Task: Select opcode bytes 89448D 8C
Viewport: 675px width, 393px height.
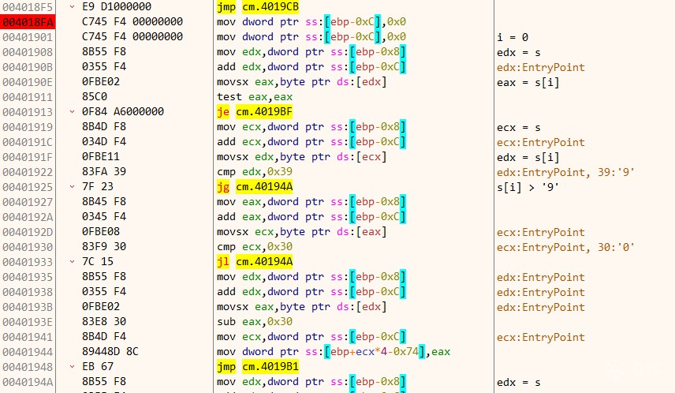Action: pyautogui.click(x=110, y=352)
